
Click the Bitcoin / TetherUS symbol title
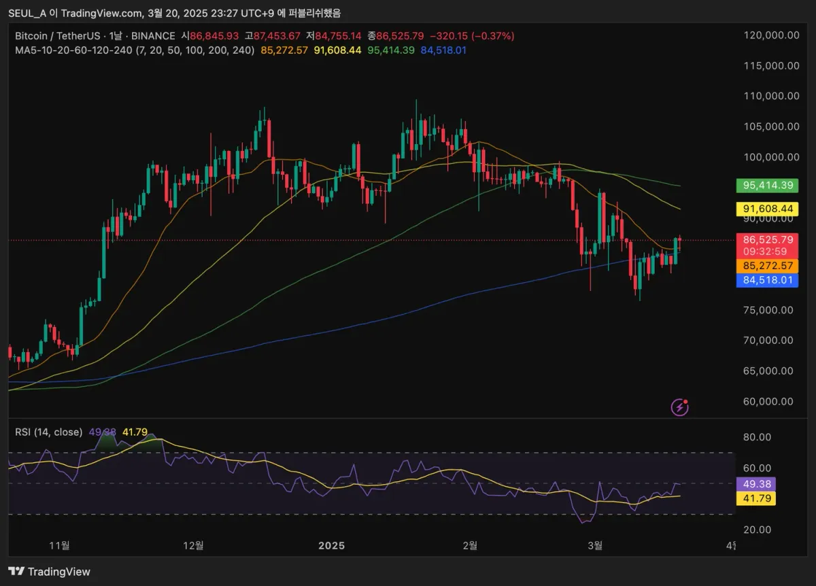click(x=59, y=35)
